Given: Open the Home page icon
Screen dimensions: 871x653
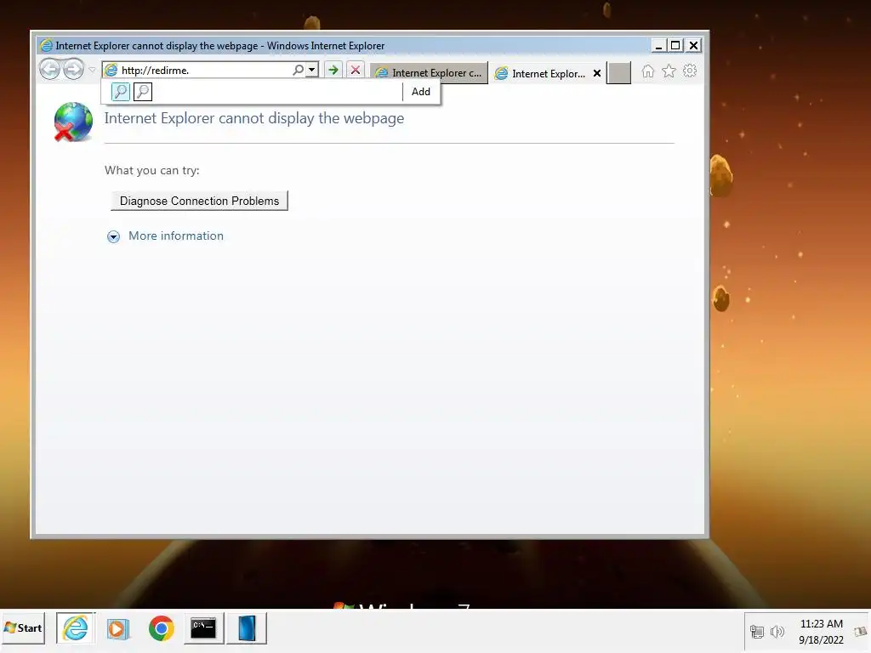Looking at the screenshot, I should coord(647,71).
